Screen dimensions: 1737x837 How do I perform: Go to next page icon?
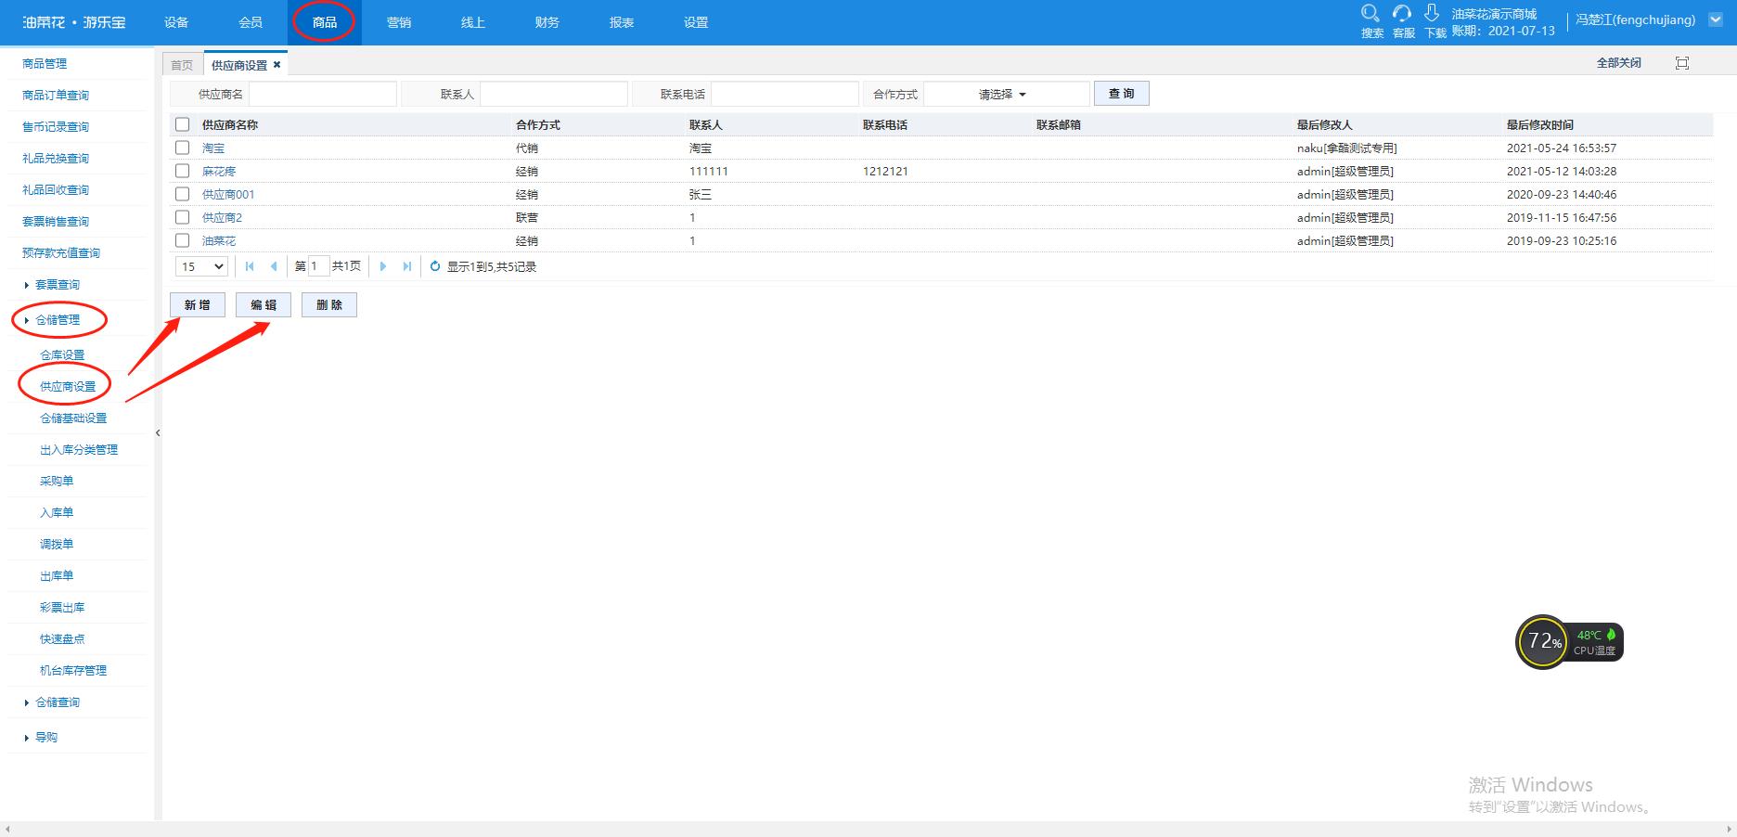383,266
